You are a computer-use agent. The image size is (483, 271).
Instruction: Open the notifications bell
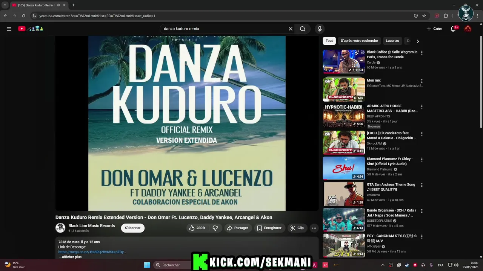tap(454, 29)
